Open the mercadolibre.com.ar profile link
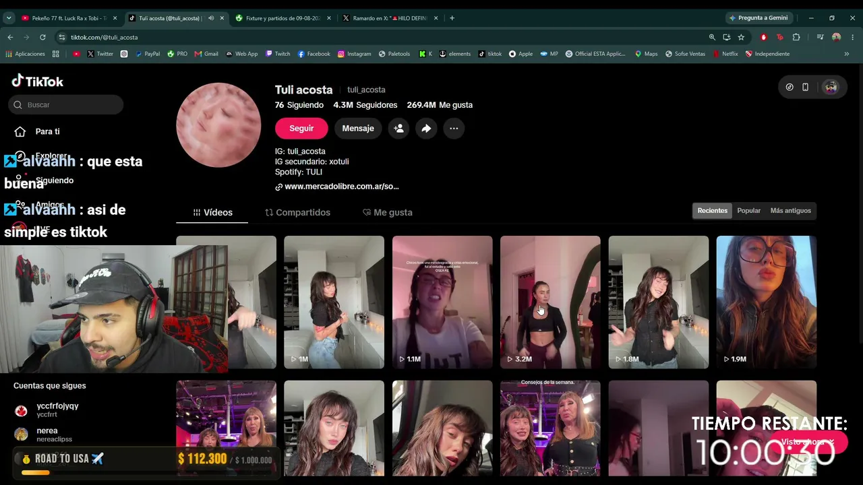Viewport: 863px width, 485px height. coord(337,187)
